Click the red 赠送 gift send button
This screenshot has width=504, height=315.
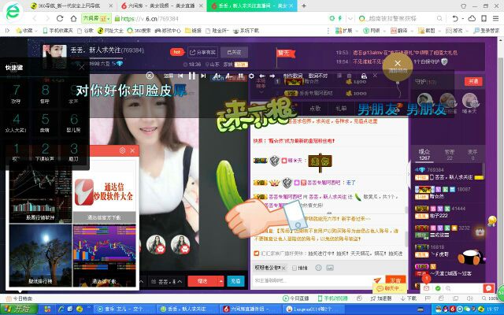(x=202, y=281)
